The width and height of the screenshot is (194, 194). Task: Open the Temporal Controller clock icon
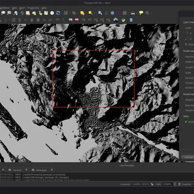pyautogui.click(x=52, y=13)
